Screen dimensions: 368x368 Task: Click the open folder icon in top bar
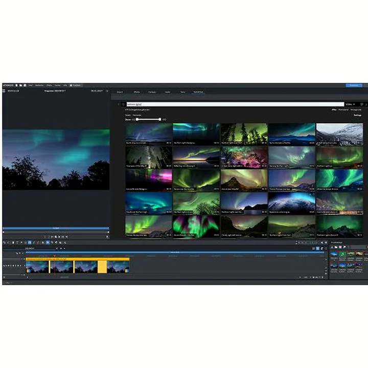(20, 85)
